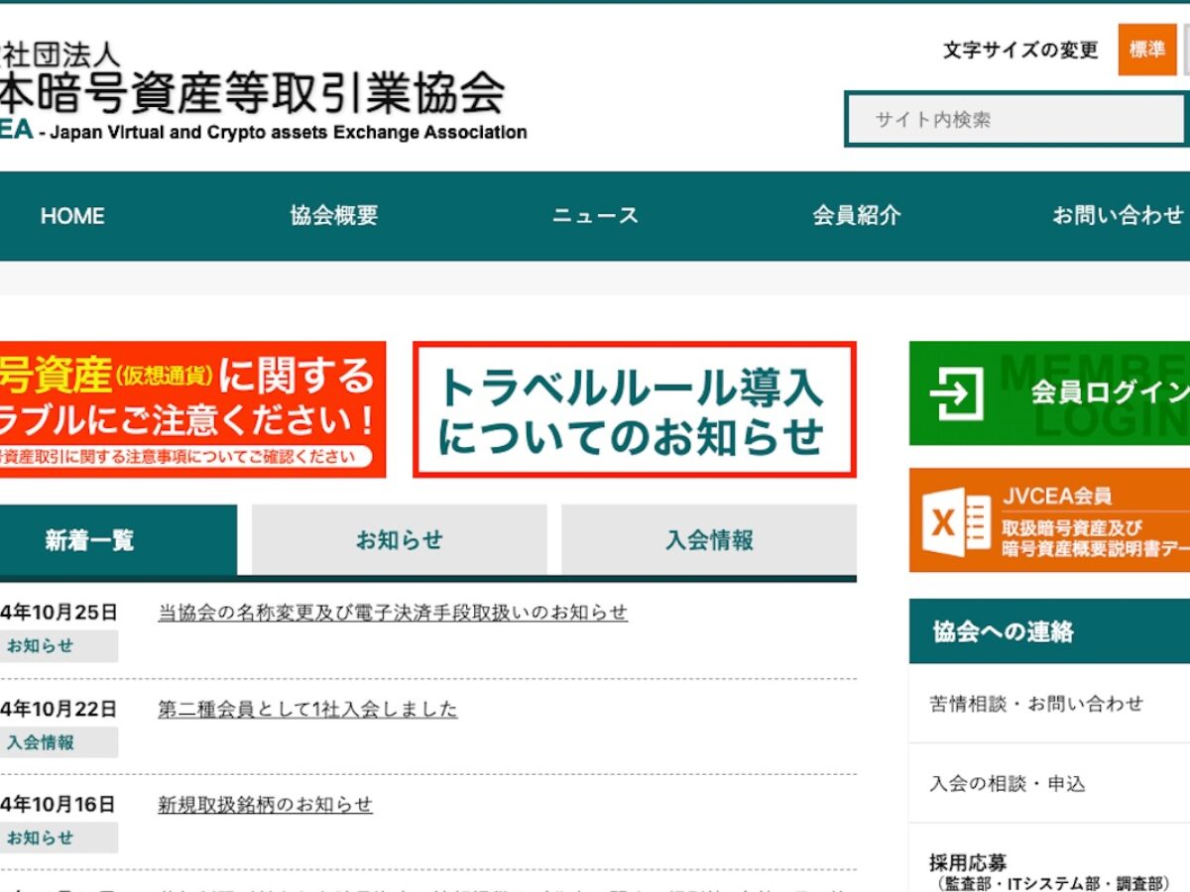1190x892 pixels.
Task: Click the 第二種会員として1社入会しました link
Action: (x=306, y=709)
